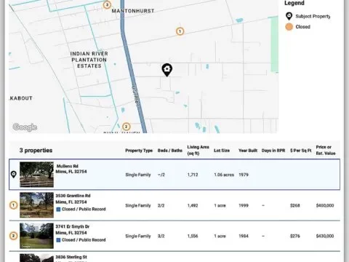Click the orange Closed legend swatch
Viewport: 349px width, 262px height.
289,27
